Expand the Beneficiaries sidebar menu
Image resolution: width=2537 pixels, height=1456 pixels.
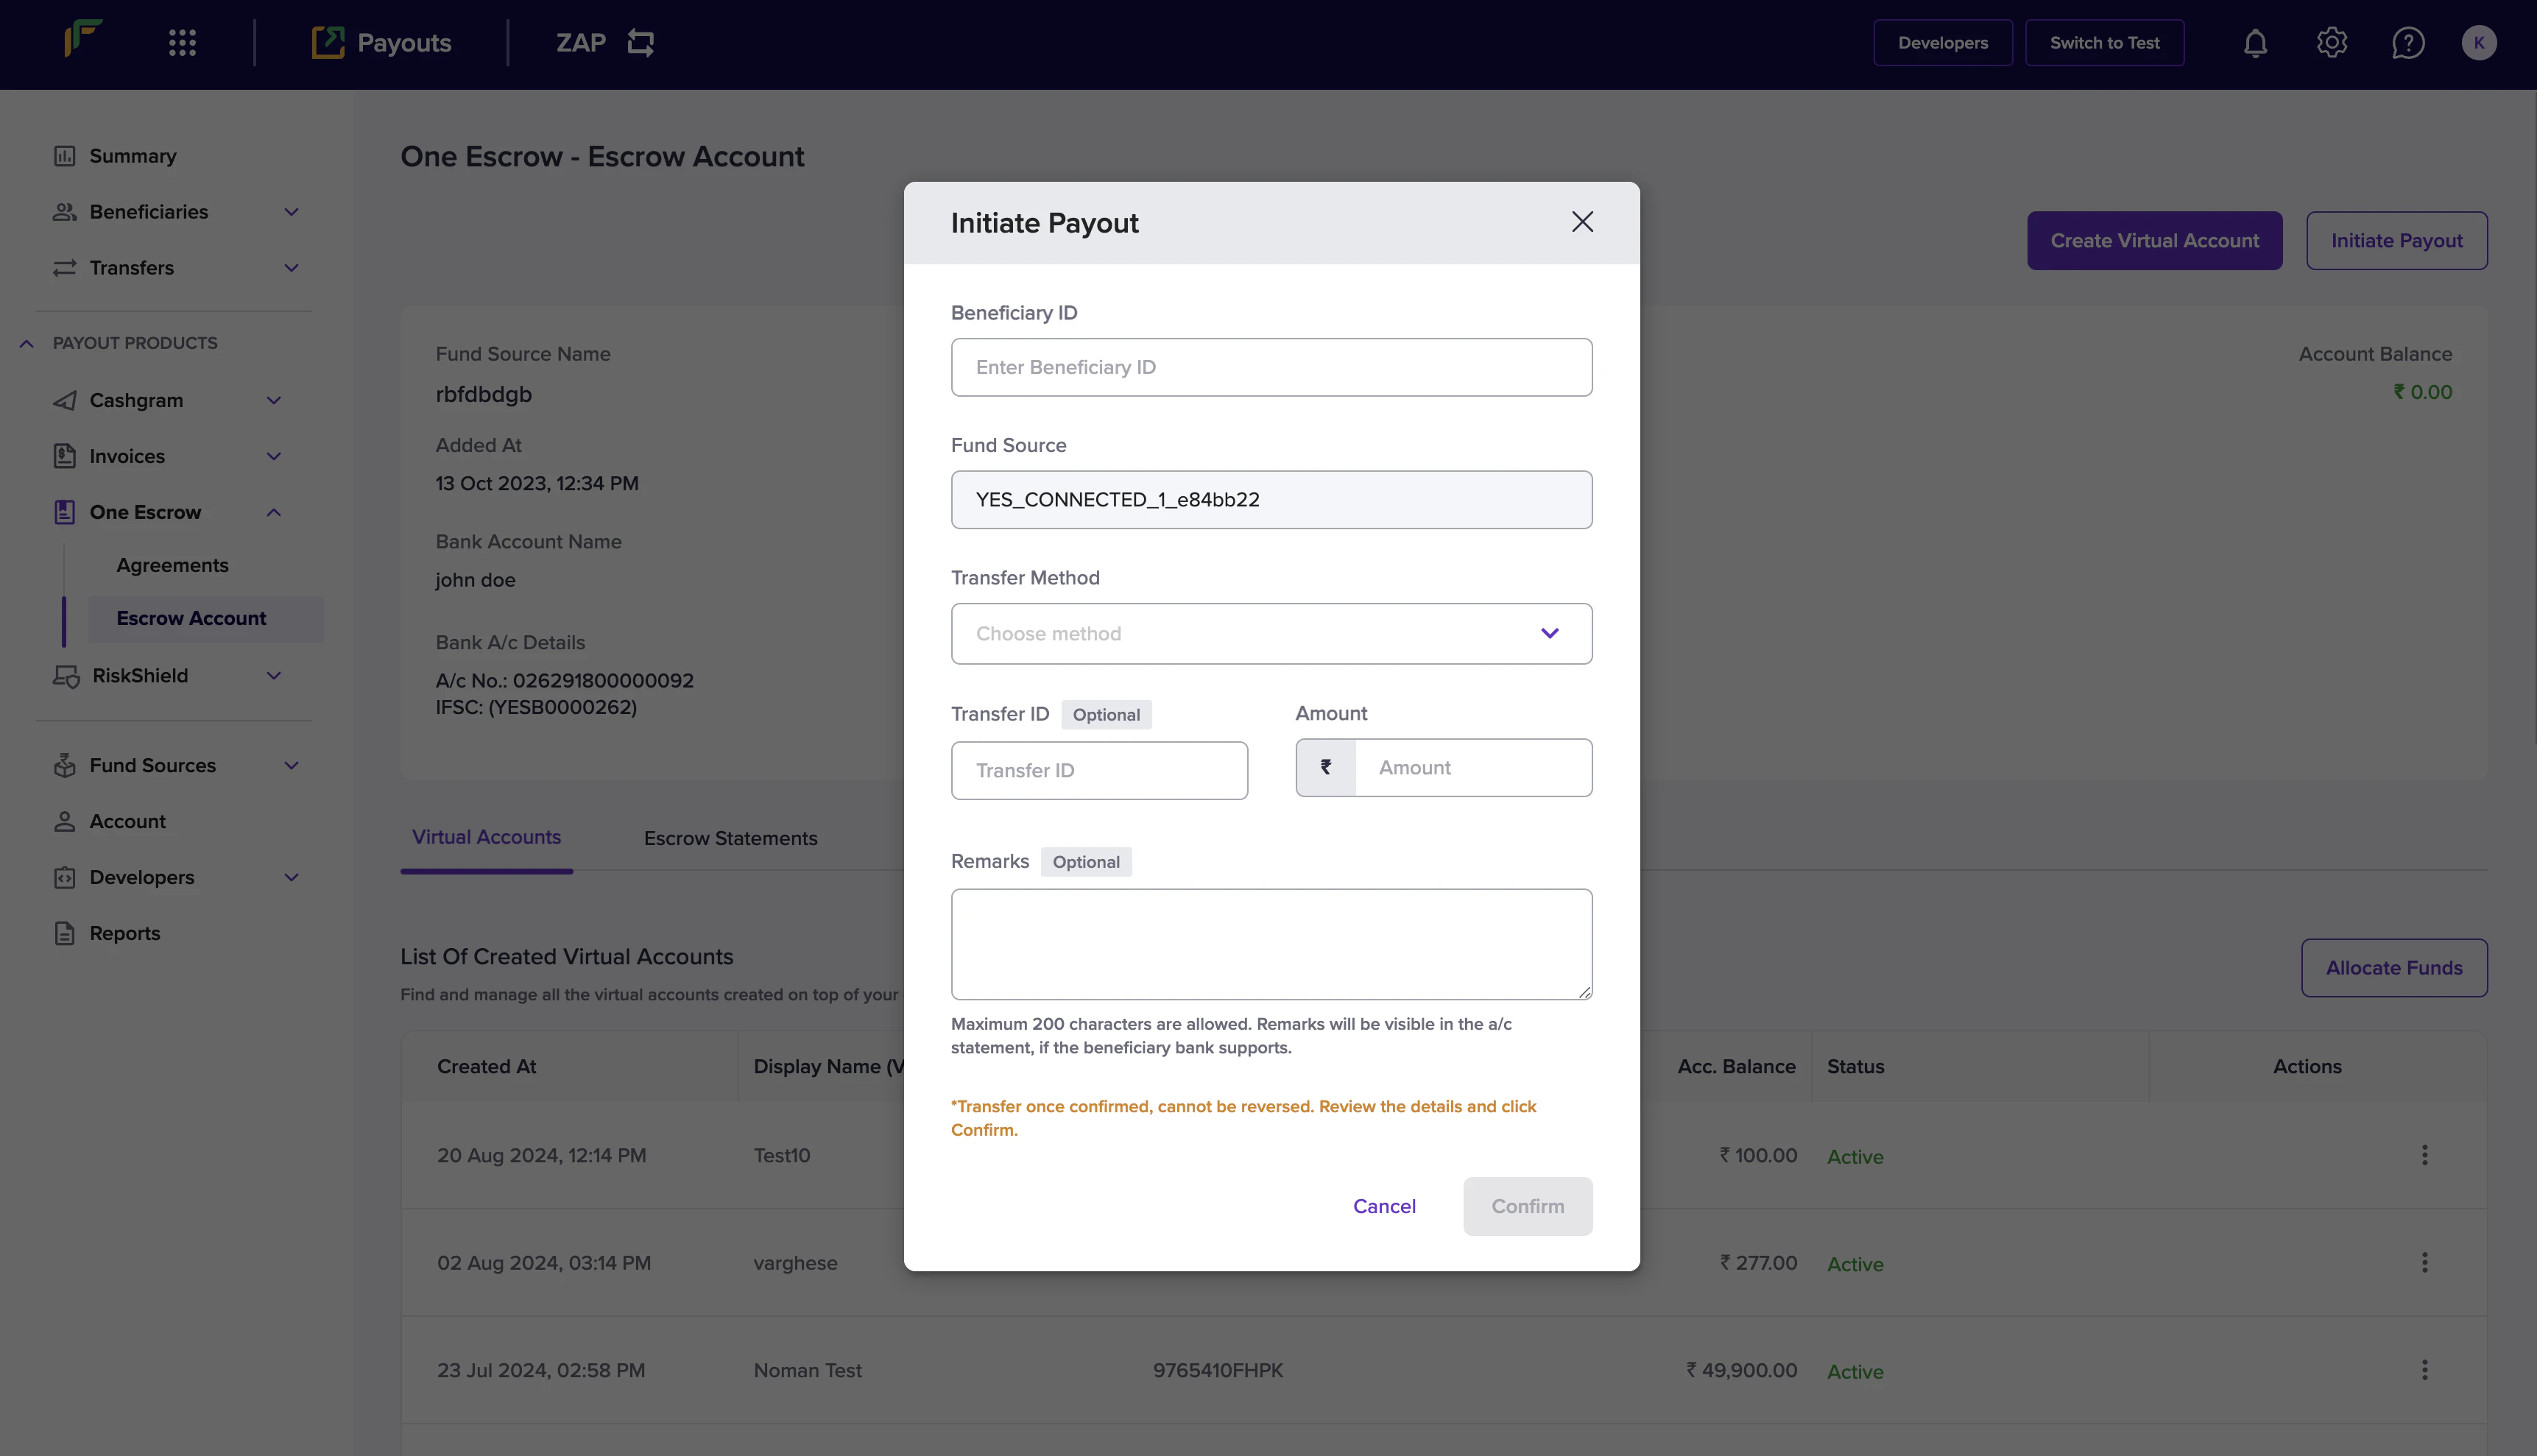pos(291,212)
